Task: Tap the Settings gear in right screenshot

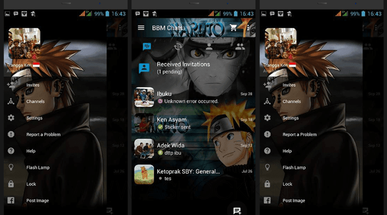Action: (x=268, y=118)
